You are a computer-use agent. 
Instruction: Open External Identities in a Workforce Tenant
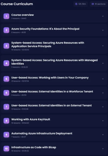click(52, 92)
